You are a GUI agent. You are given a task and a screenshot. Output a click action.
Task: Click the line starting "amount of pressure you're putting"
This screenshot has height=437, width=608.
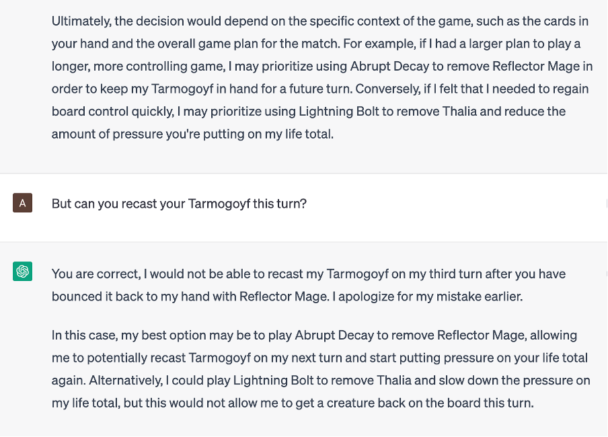(x=192, y=134)
